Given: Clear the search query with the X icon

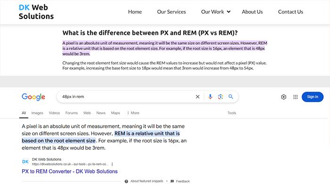Looking at the screenshot, I should pyautogui.click(x=198, y=97).
